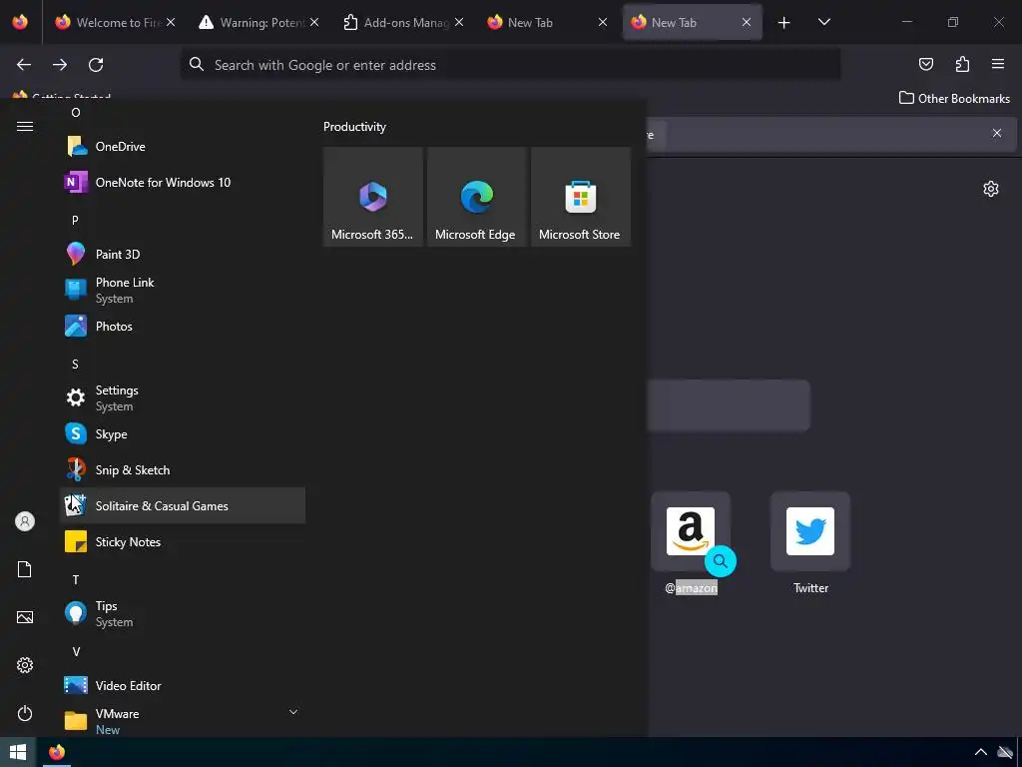Open Microsoft Edge tile
The width and height of the screenshot is (1022, 767).
[x=476, y=197]
